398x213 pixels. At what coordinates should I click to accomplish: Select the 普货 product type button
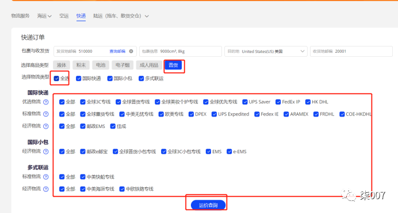coord(173,65)
